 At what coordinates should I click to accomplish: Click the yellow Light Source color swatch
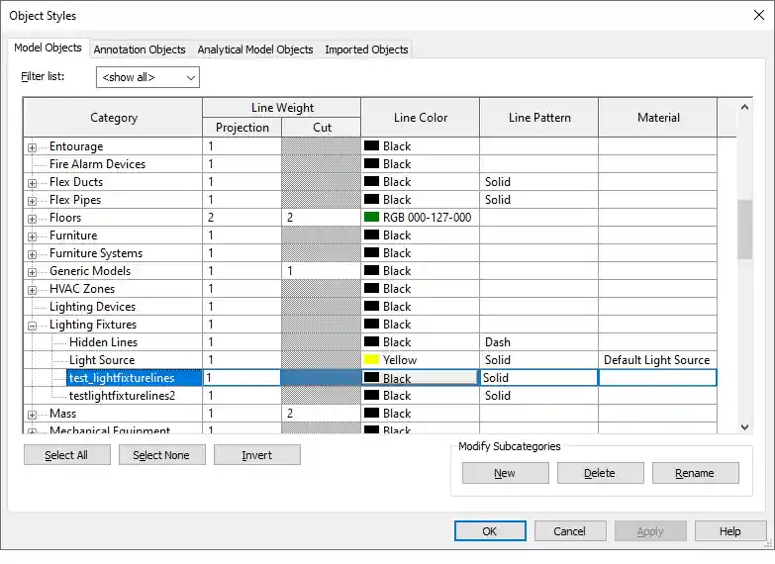pyautogui.click(x=372, y=360)
